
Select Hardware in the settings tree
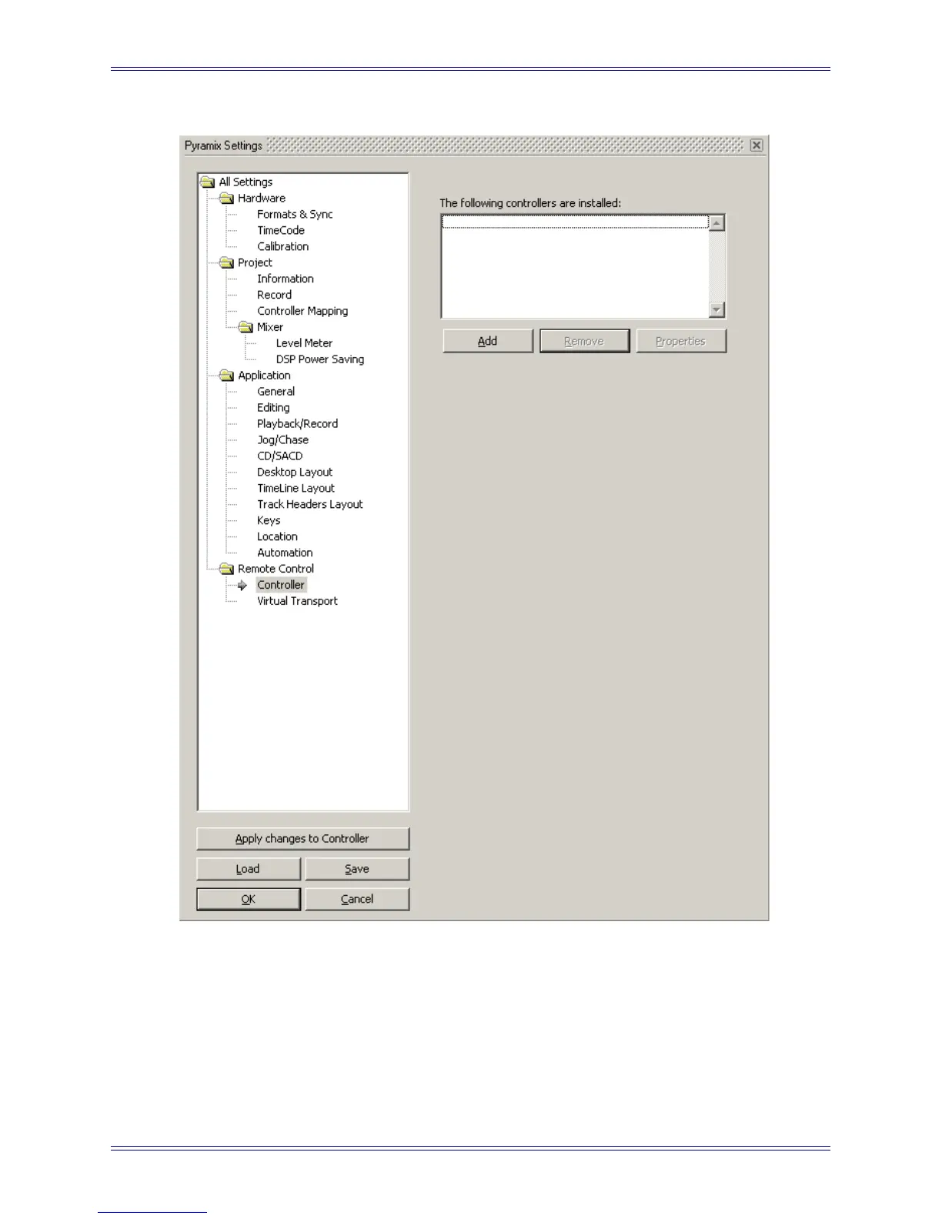[x=262, y=199]
